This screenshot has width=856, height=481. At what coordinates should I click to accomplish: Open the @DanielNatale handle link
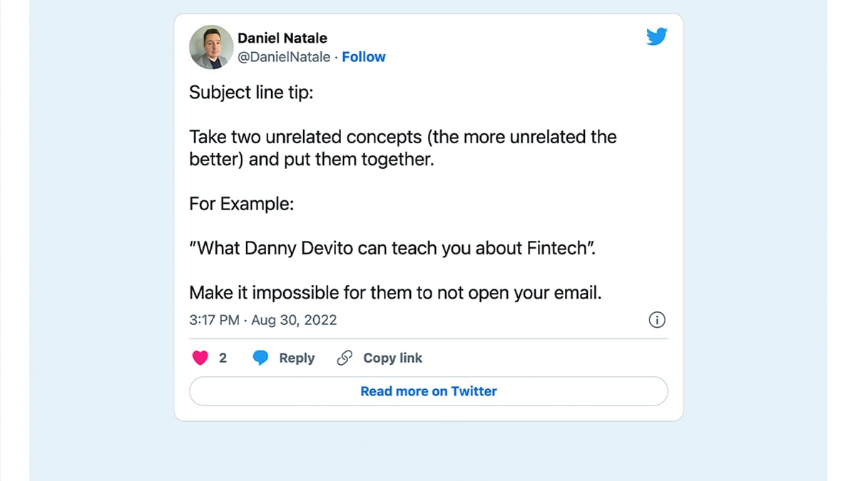(284, 57)
